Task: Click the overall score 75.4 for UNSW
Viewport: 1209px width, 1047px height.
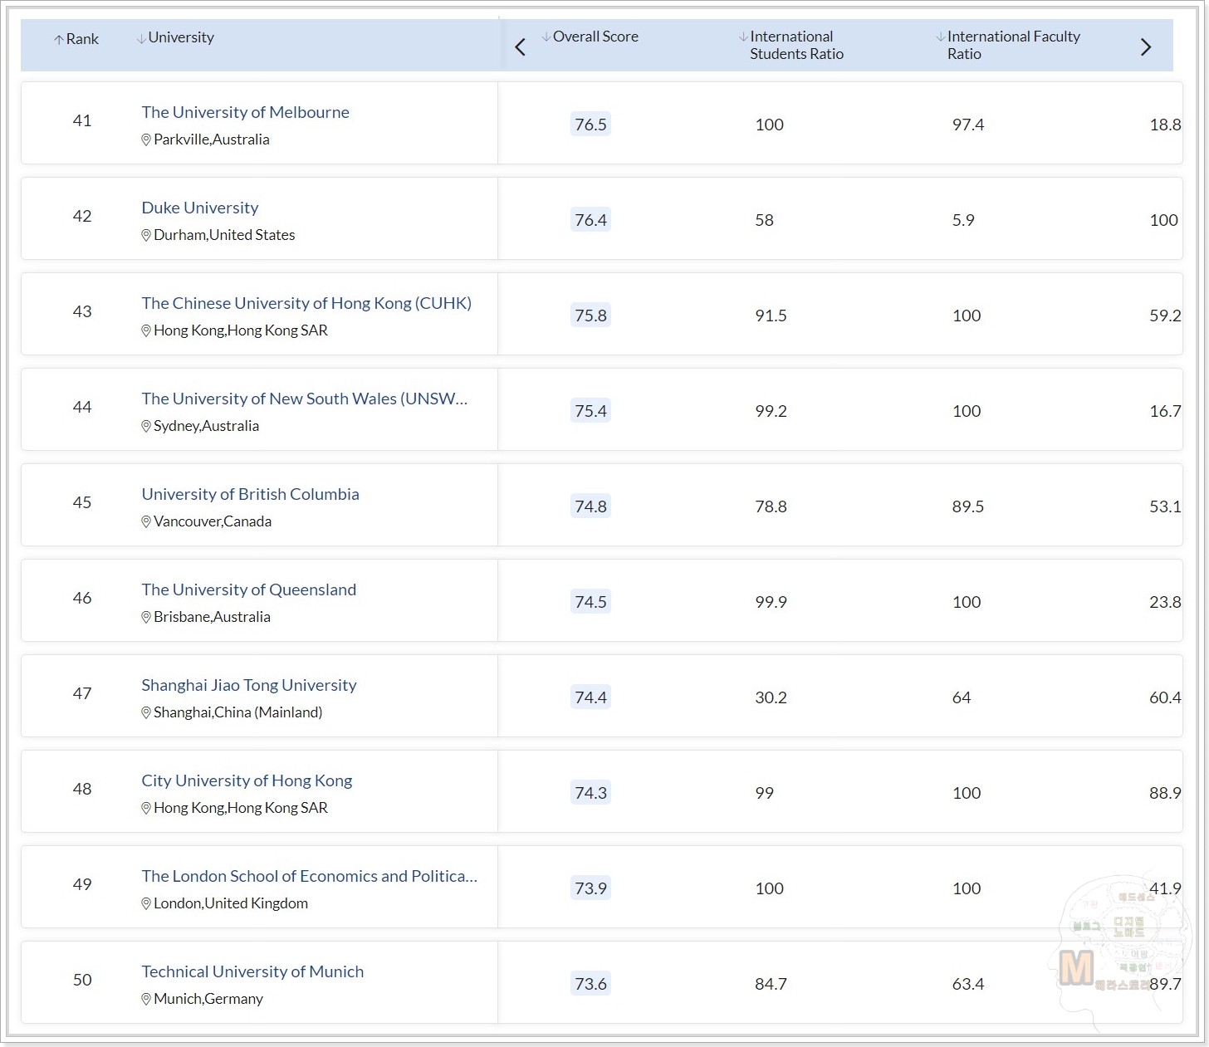Action: click(590, 411)
